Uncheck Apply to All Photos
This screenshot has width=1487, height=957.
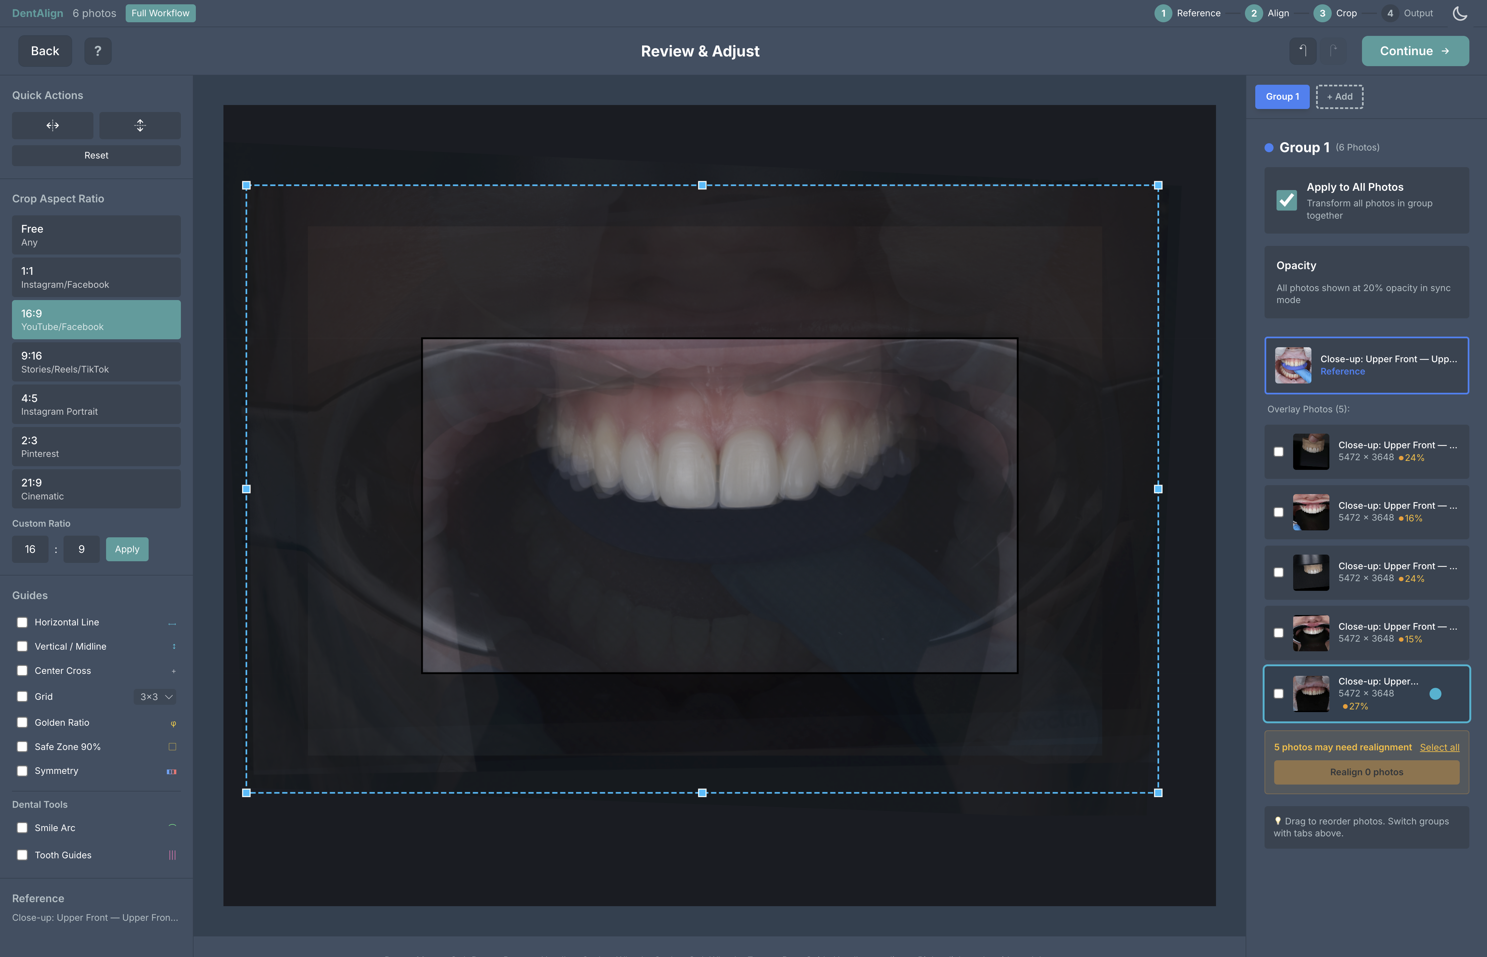(1287, 200)
